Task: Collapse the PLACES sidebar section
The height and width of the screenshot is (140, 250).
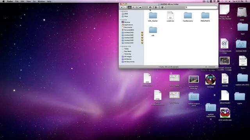Action: tap(120, 20)
